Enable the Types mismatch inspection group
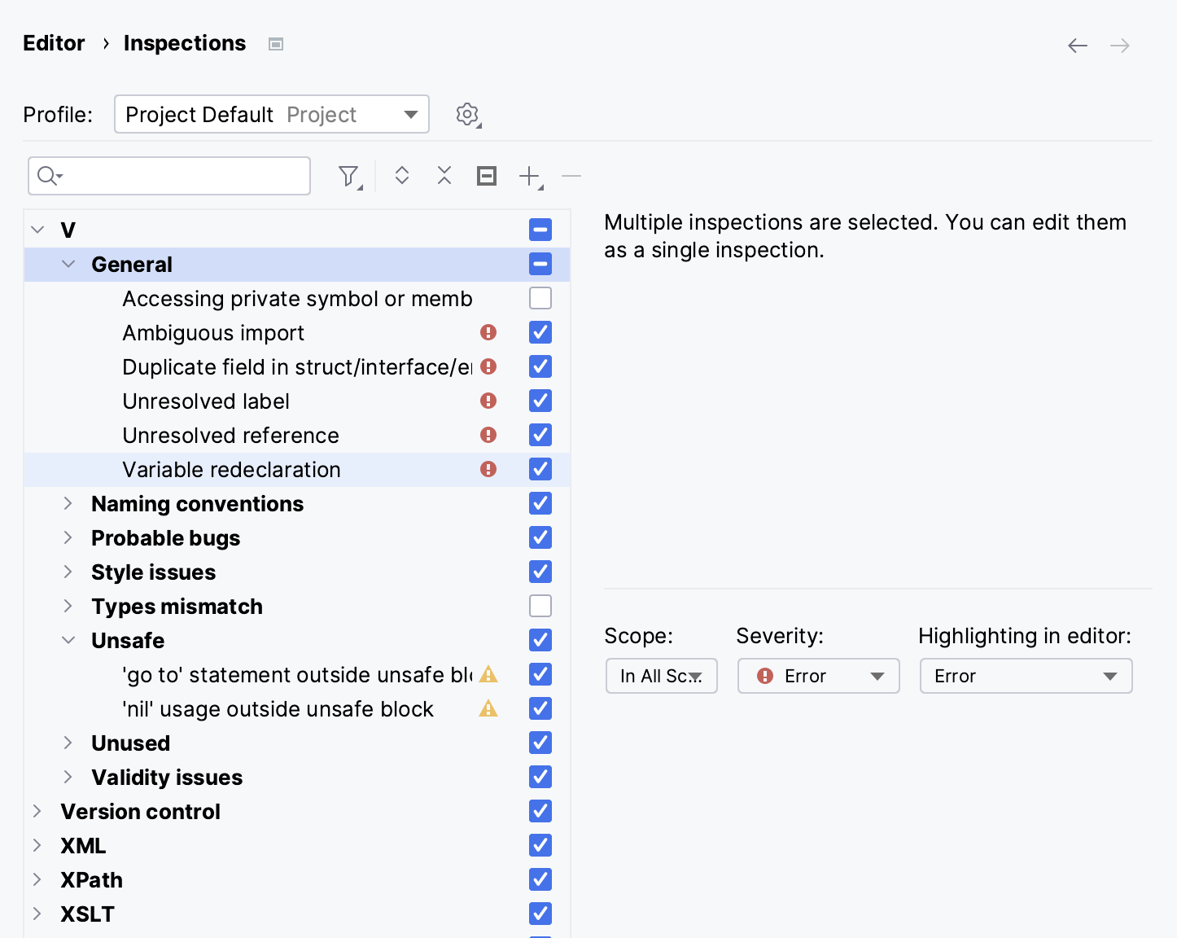1177x938 pixels. [x=540, y=605]
